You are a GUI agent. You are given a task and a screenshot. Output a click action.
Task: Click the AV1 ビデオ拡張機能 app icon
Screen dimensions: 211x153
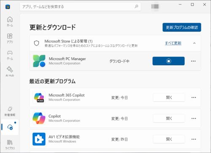39,139
